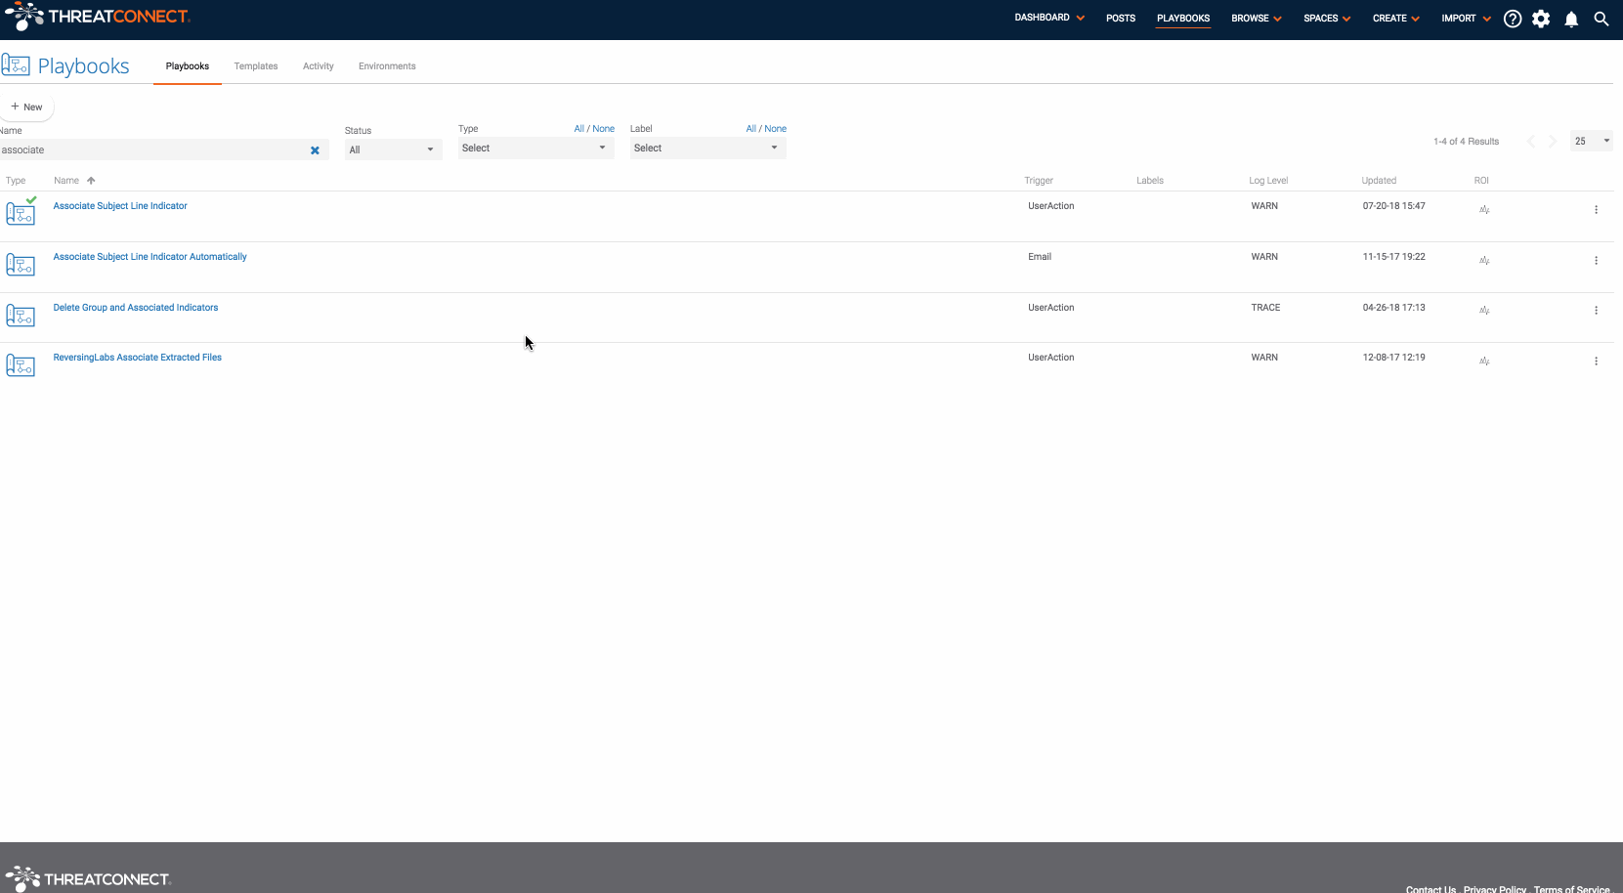The image size is (1623, 893).
Task: Clear the name filter with X icon
Action: (x=315, y=150)
